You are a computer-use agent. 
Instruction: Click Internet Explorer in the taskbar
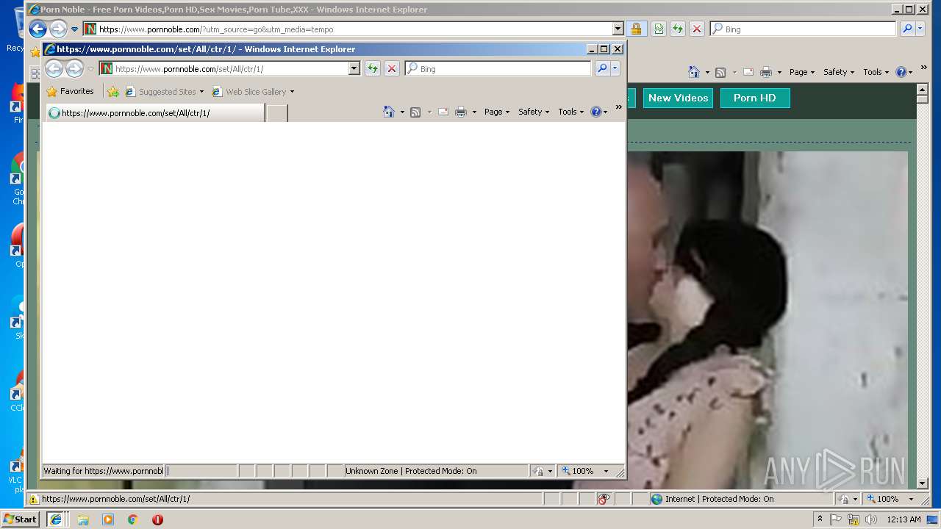(56, 519)
